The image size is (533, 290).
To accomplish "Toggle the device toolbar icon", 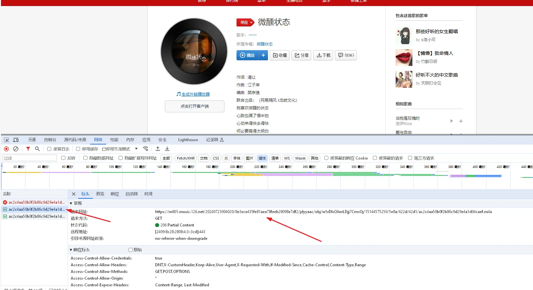I will [x=16, y=140].
